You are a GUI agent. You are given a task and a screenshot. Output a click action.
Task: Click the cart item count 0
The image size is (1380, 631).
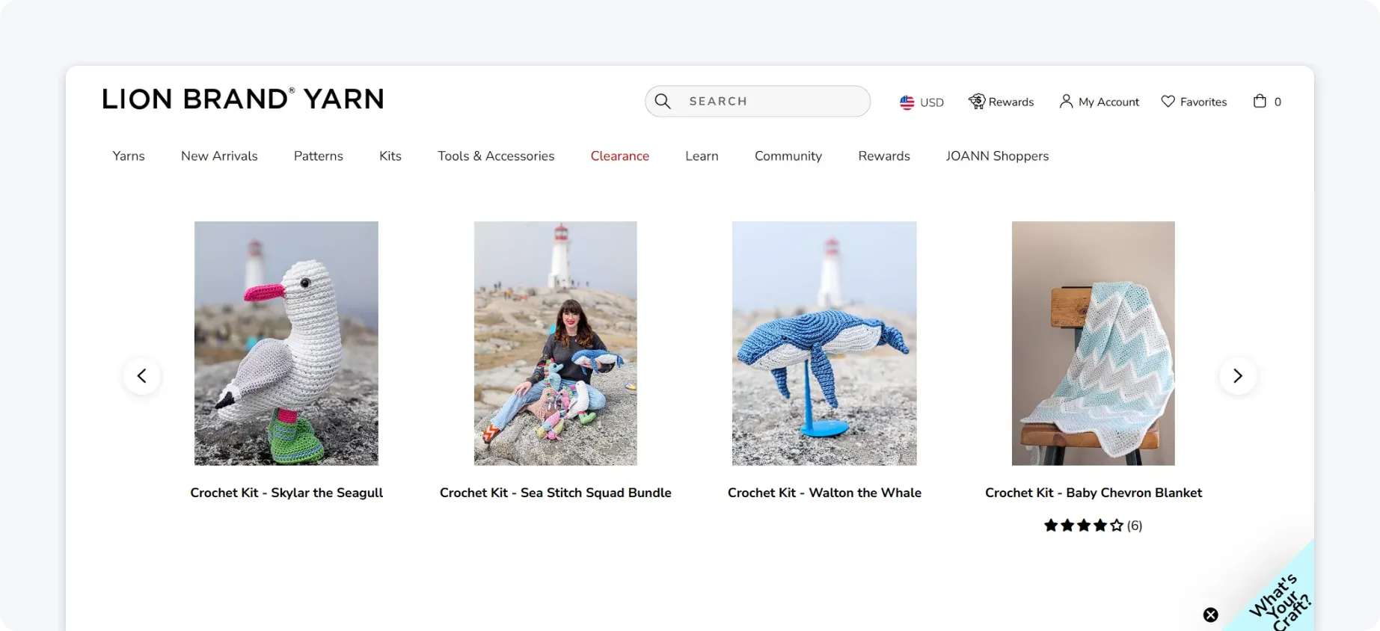coord(1278,102)
